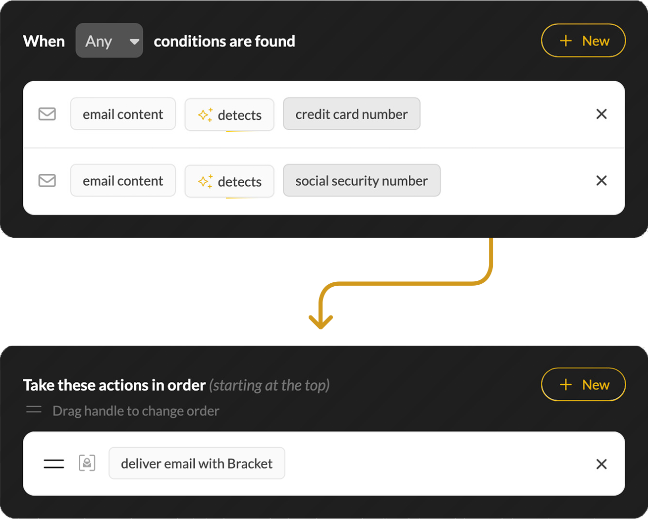Click the second detects chip

pyautogui.click(x=229, y=181)
